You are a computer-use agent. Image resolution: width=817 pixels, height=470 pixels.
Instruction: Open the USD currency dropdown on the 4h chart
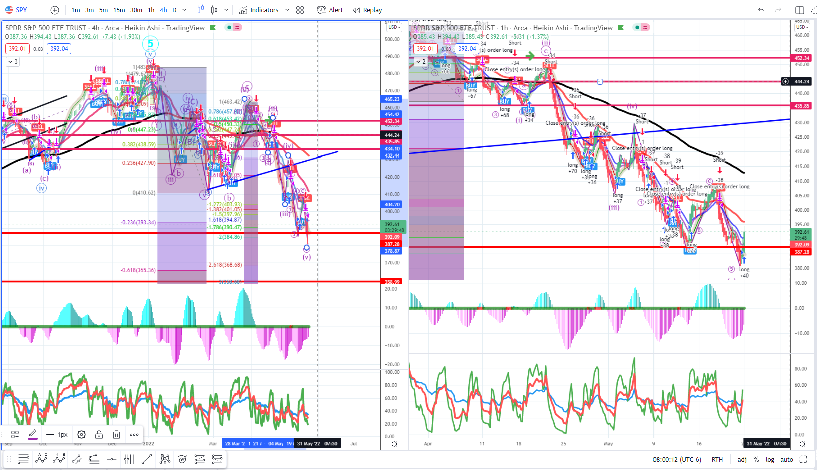pyautogui.click(x=394, y=27)
